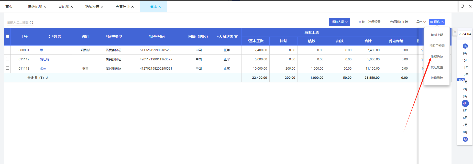473x164 pixels.
Task: Click the sort arrows beside 姓名 column header
Action: pyautogui.click(x=49, y=37)
